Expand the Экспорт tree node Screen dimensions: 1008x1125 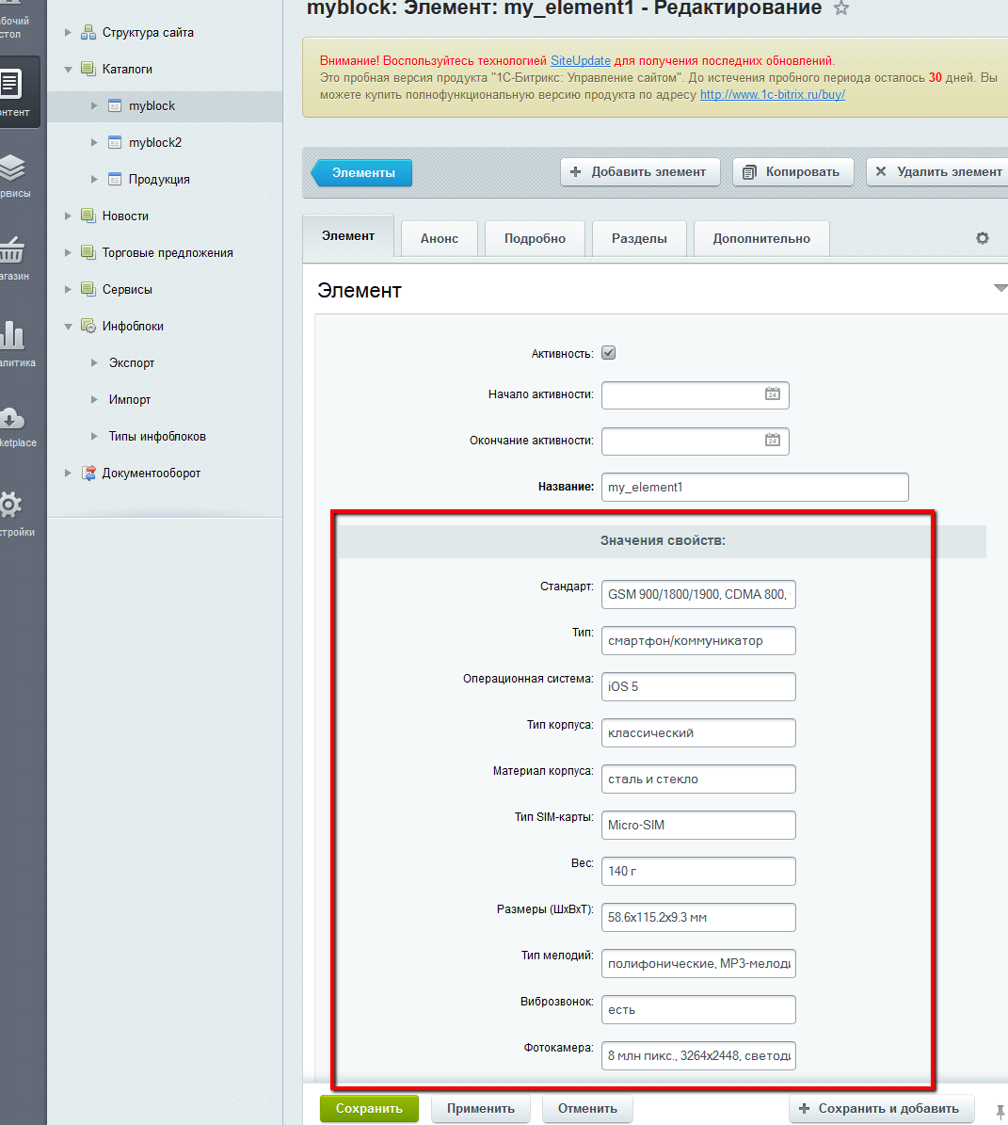click(94, 362)
